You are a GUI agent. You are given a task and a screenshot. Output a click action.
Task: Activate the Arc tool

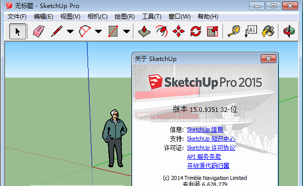pyautogui.click(x=85, y=31)
